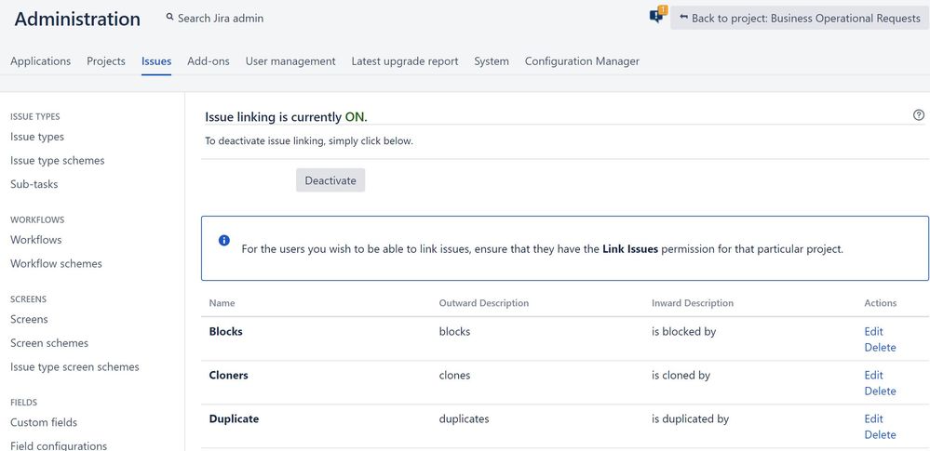Image resolution: width=930 pixels, height=451 pixels.
Task: Click the Administration page title
Action: point(77,19)
